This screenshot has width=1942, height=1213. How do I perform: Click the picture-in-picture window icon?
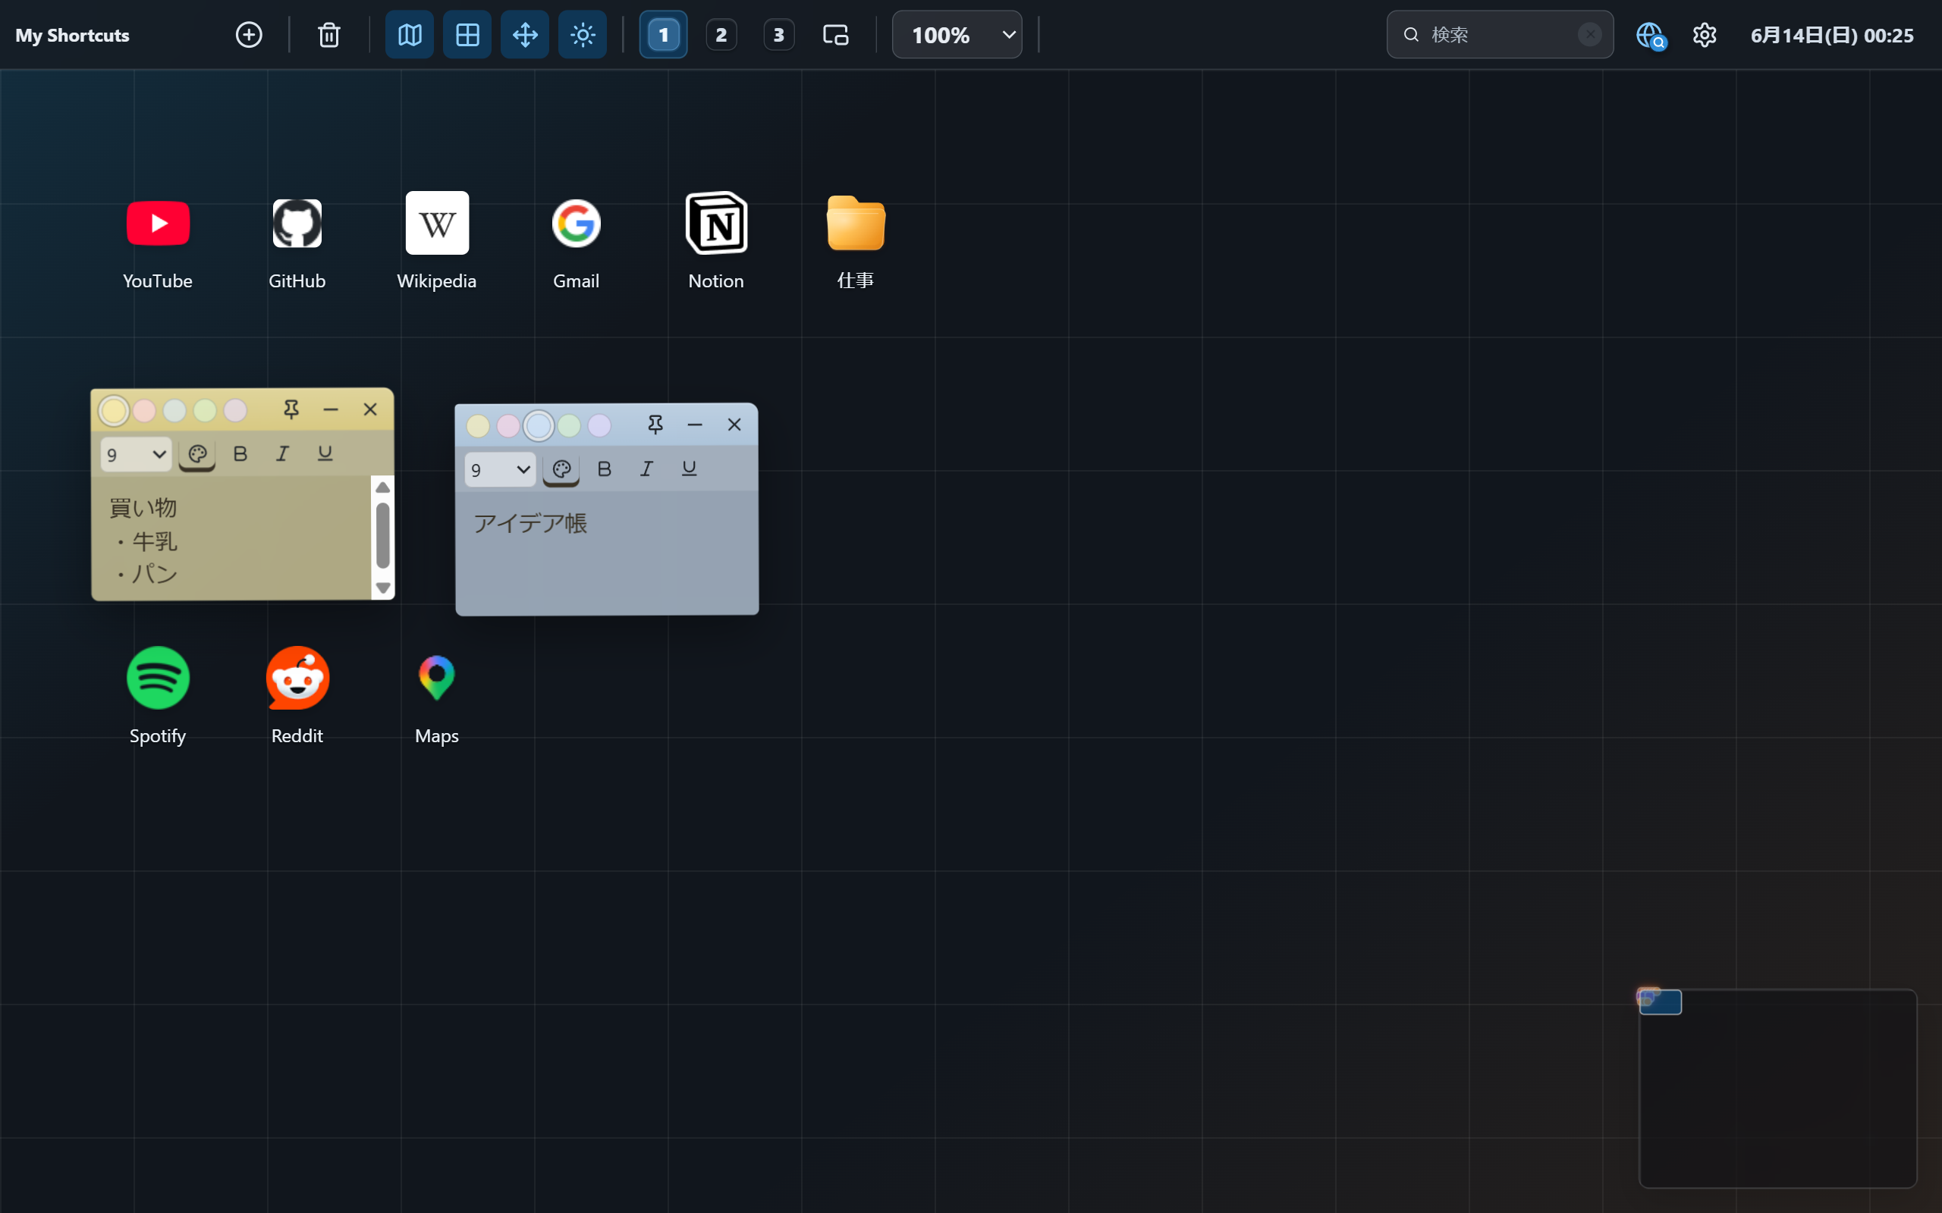[835, 35]
